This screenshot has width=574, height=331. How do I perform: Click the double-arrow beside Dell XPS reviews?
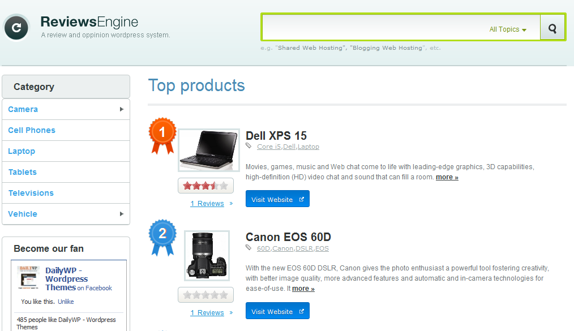click(231, 203)
